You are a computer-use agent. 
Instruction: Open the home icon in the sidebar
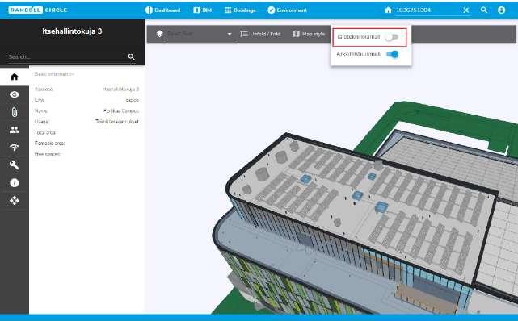[15, 77]
